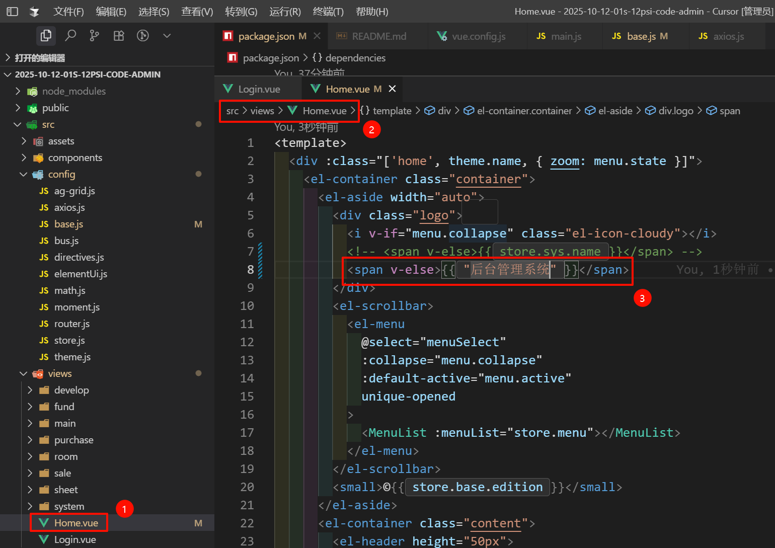This screenshot has width=775, height=548.
Task: Collapse the config folder
Action: tap(61, 174)
